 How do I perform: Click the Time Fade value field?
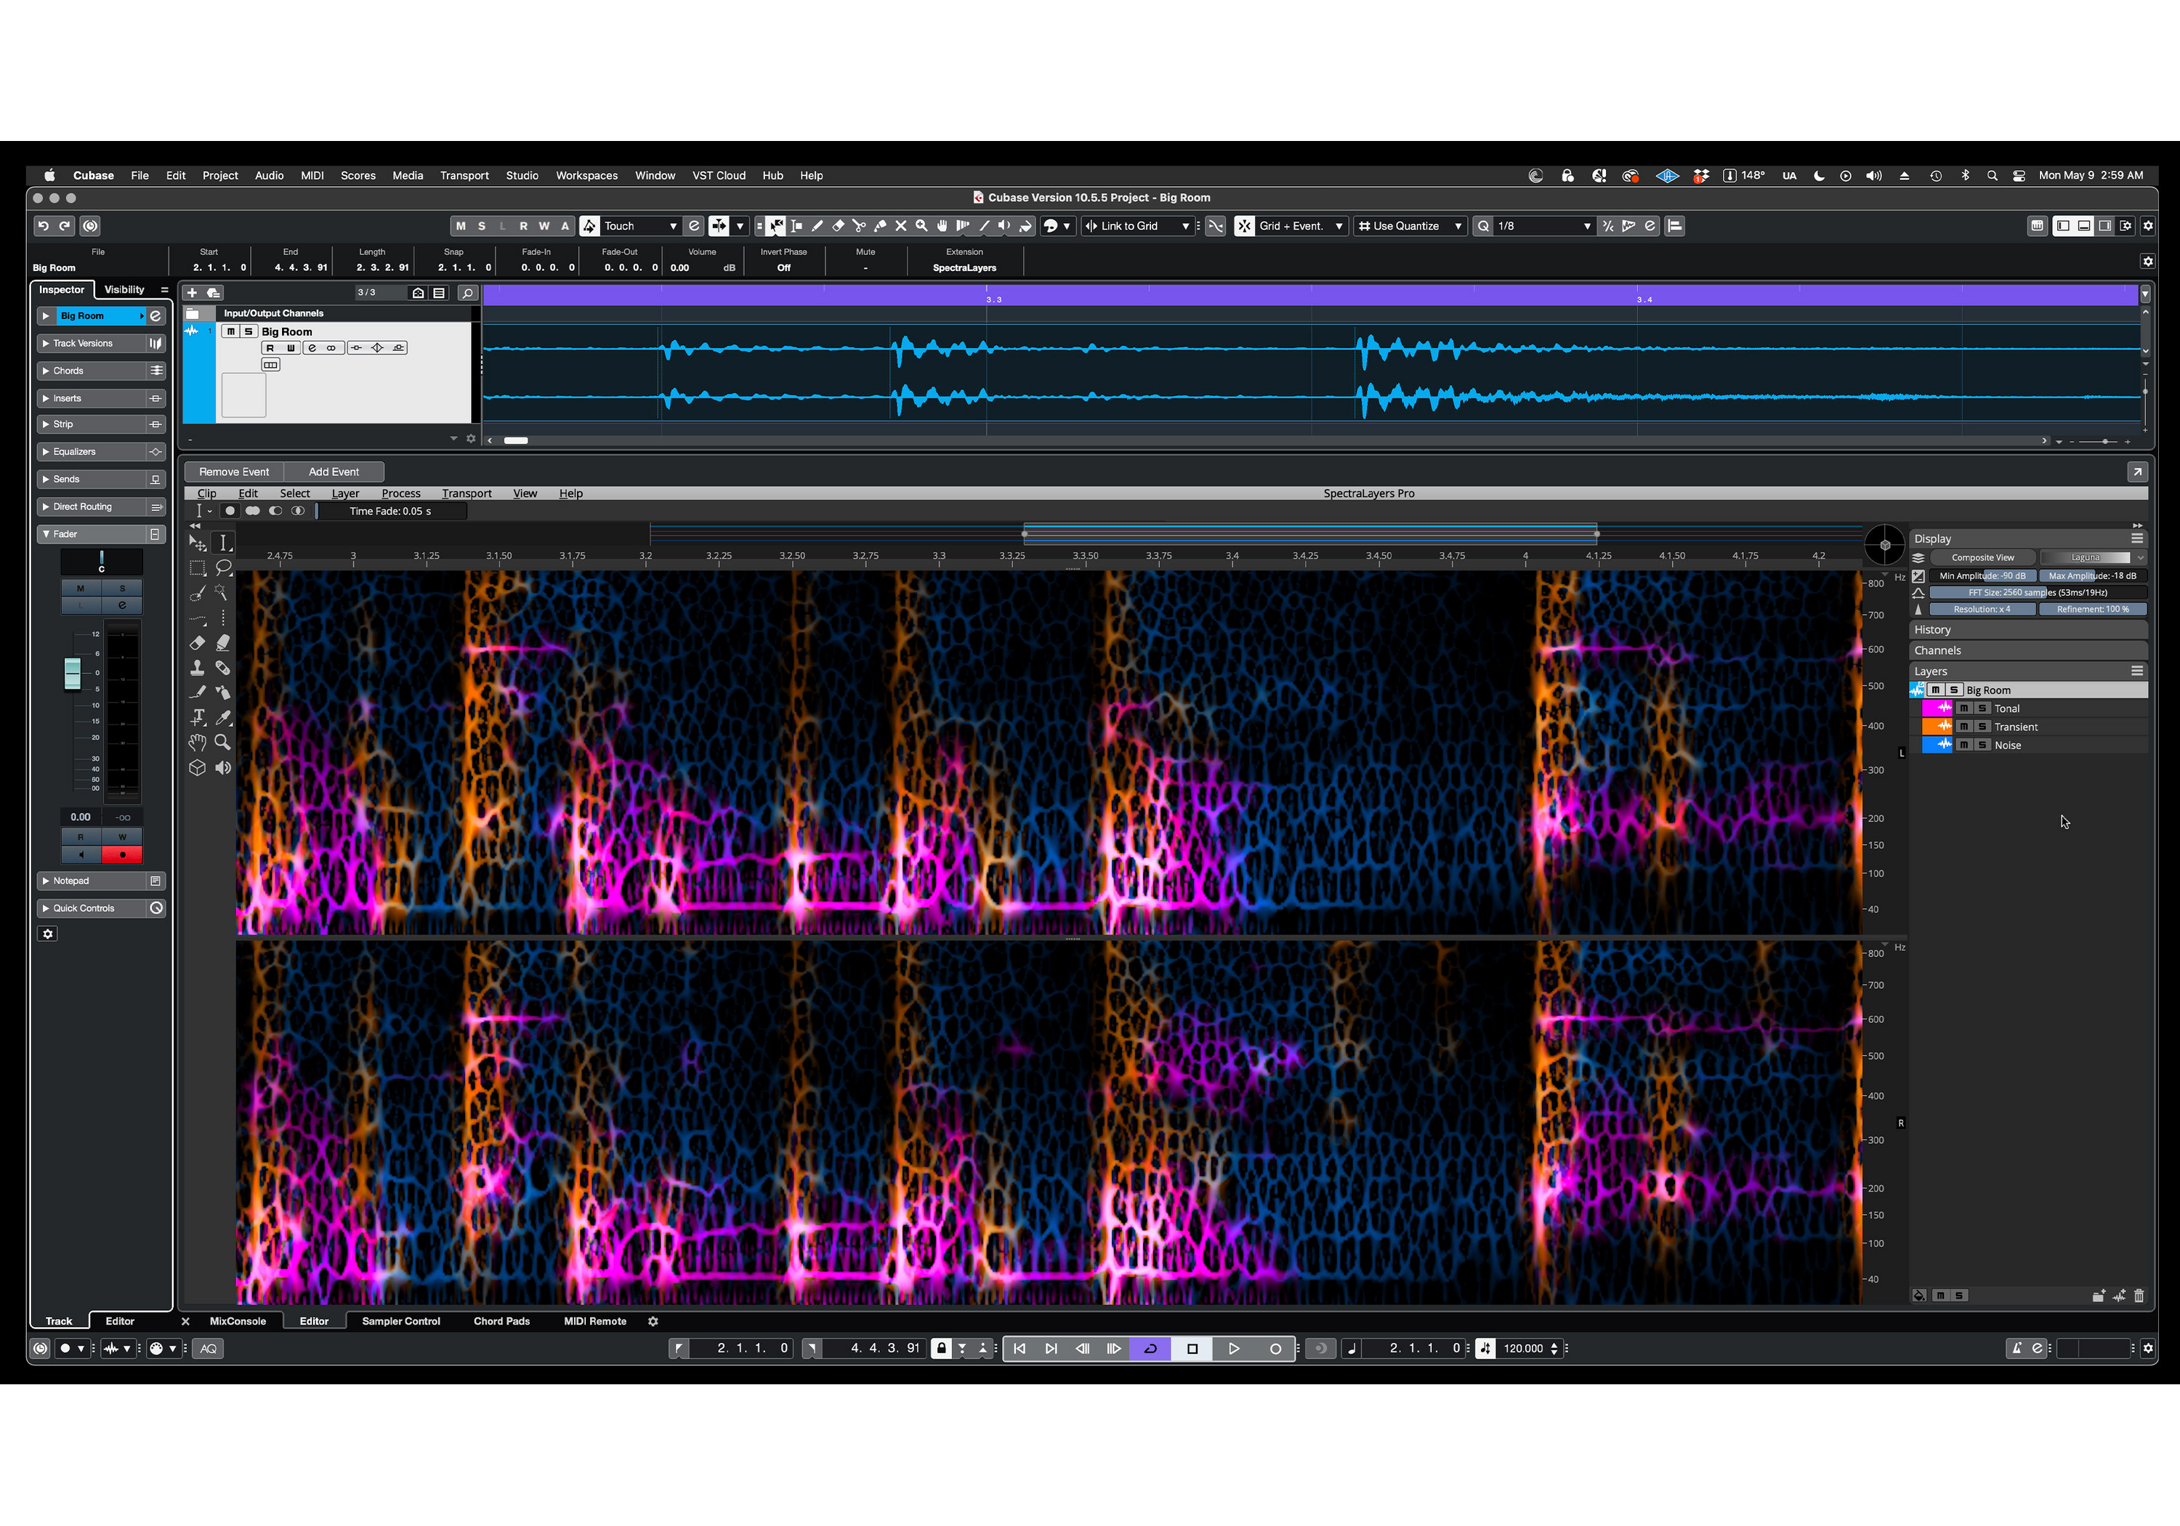pos(390,511)
